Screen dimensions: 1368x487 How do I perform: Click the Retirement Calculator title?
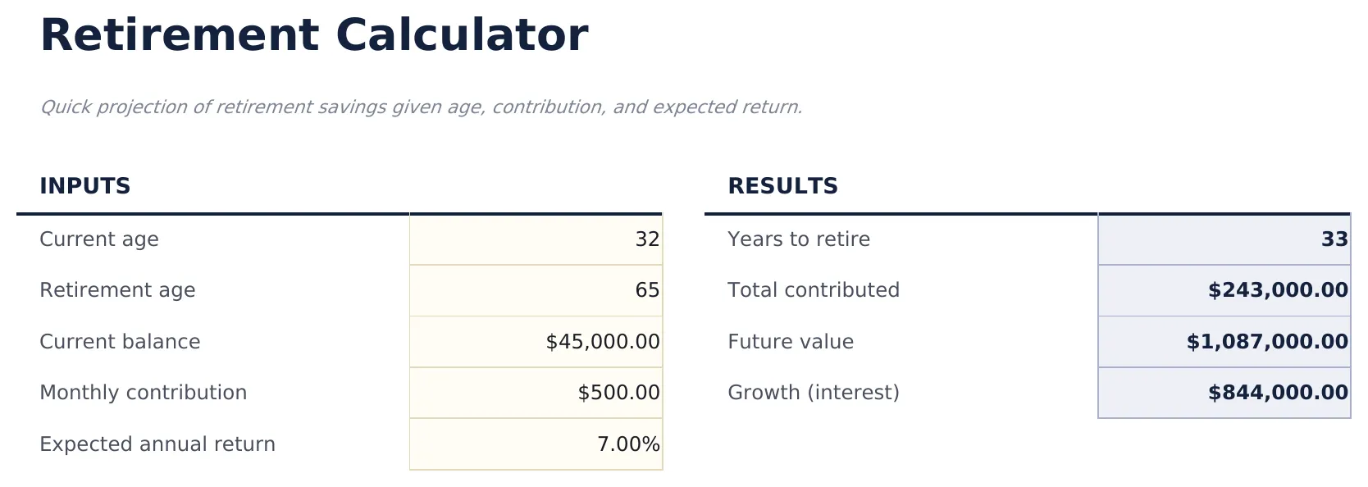(x=315, y=34)
